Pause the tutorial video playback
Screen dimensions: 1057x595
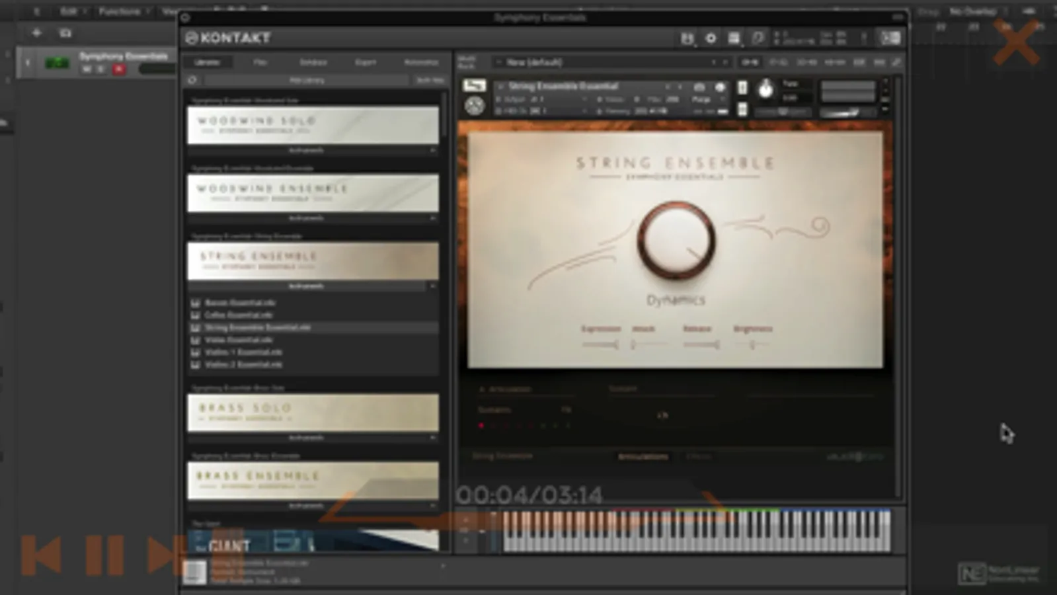point(104,555)
